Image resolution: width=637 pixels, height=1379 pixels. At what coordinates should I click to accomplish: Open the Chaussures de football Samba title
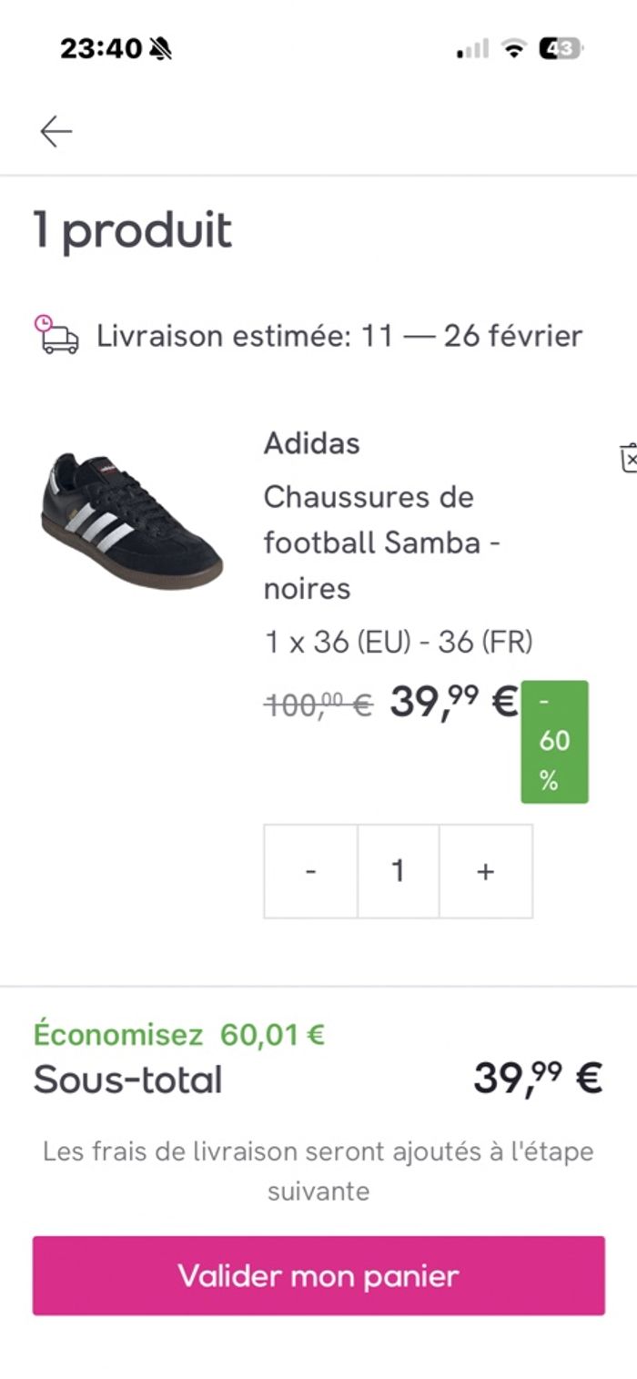[383, 542]
